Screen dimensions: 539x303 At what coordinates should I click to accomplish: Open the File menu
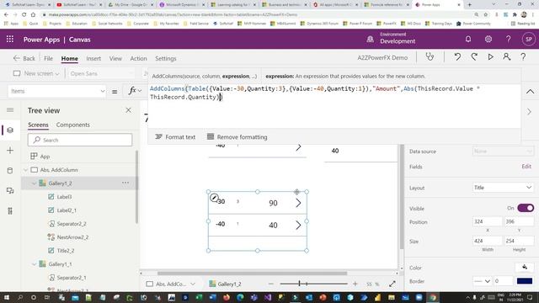point(48,58)
